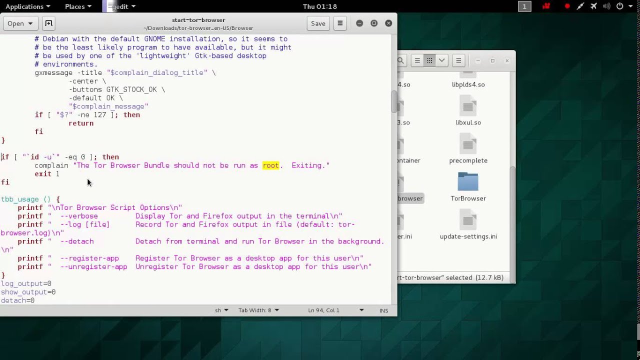This screenshot has height=360, width=640.
Task: Open the Ln 94, Col 1 position dropdown
Action: point(336,310)
